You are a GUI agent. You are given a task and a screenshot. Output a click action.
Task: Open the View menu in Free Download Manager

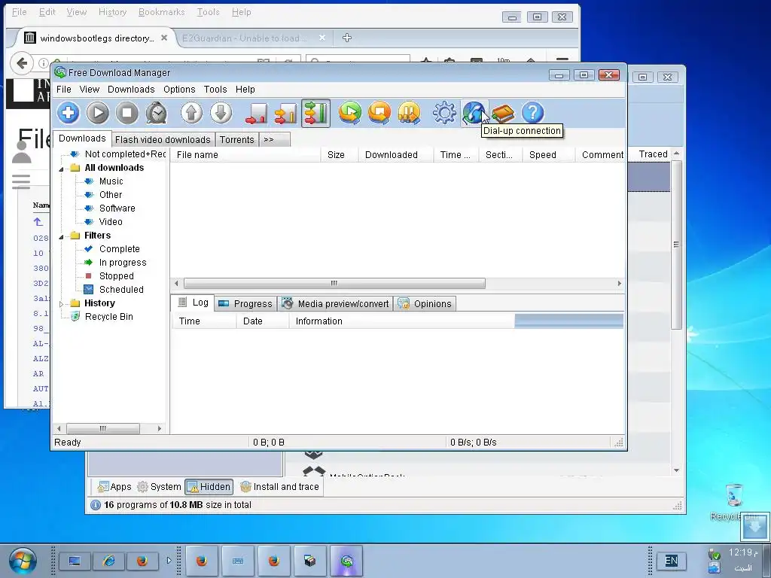(90, 90)
